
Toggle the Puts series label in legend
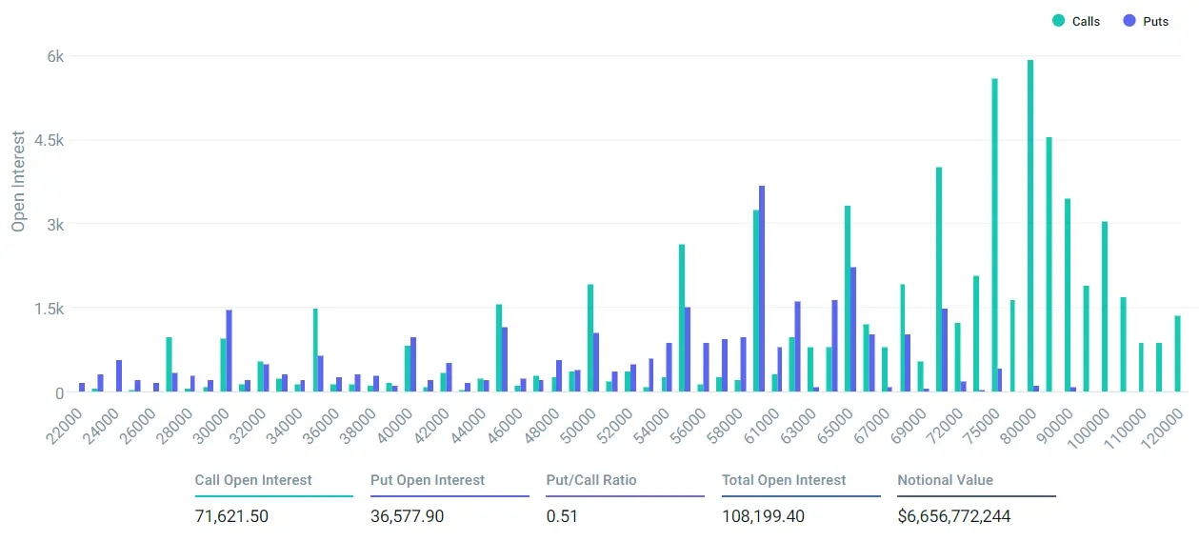pyautogui.click(x=1155, y=21)
